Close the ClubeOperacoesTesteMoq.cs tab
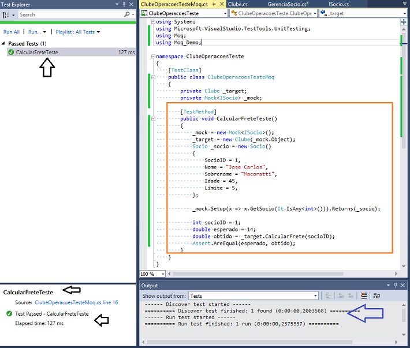The width and height of the screenshot is (410, 348). coord(222,4)
